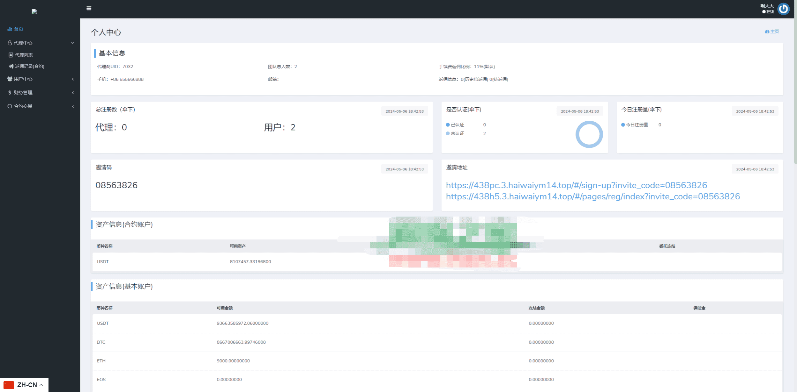Click the 委托冻结 column header

667,246
